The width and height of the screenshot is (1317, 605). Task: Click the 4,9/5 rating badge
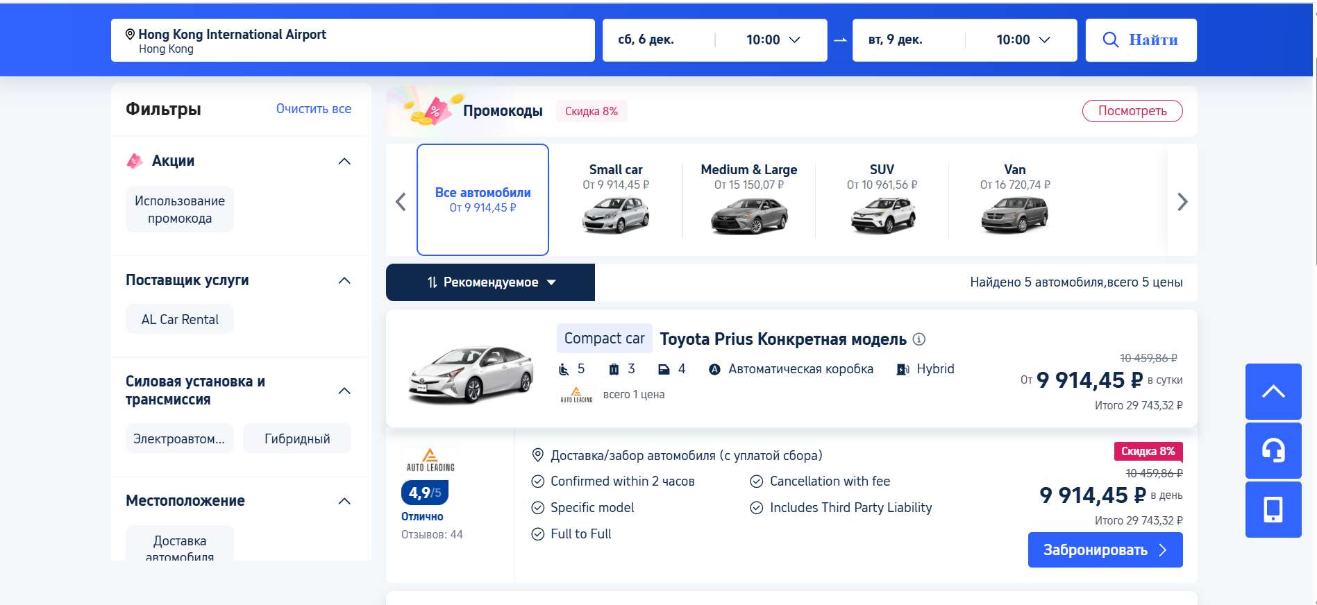424,493
